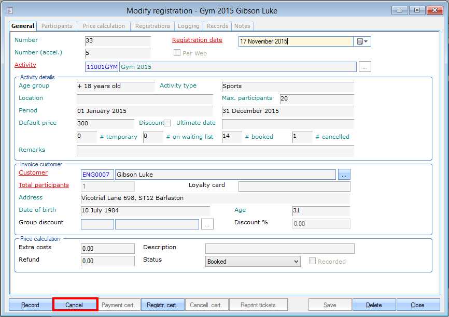449x317 pixels.
Task: Maximize the Modify registration window
Action: (x=417, y=10)
